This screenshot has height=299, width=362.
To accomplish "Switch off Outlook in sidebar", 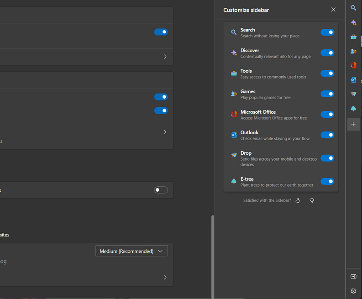I will (x=327, y=135).
